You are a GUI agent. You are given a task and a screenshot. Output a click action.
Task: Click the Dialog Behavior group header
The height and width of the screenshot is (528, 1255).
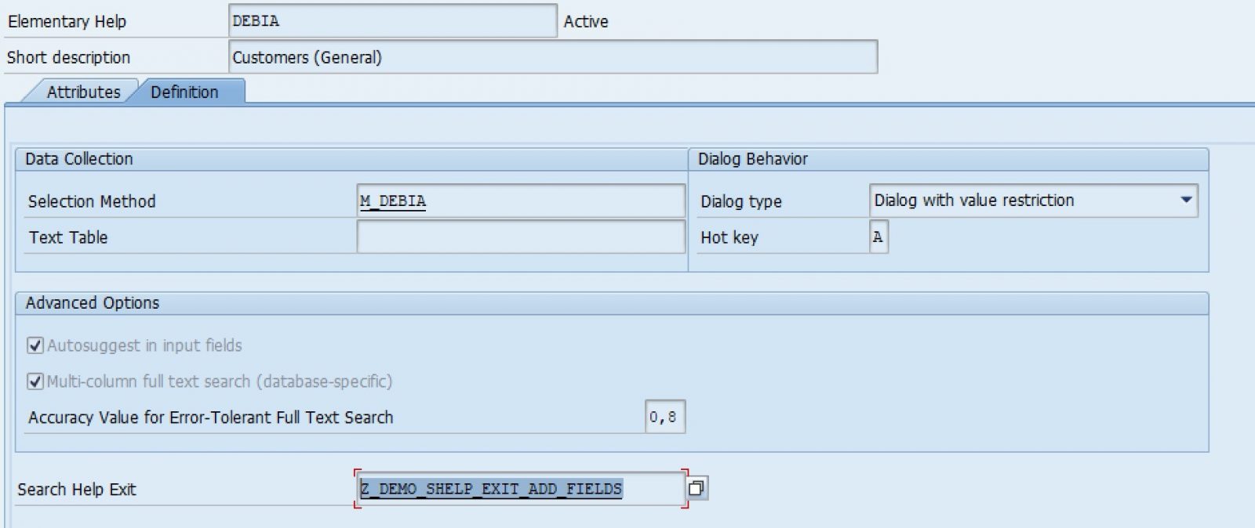click(x=948, y=159)
